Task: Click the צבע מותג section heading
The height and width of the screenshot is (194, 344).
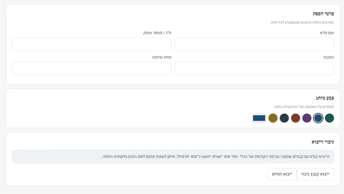Action: click(x=325, y=98)
